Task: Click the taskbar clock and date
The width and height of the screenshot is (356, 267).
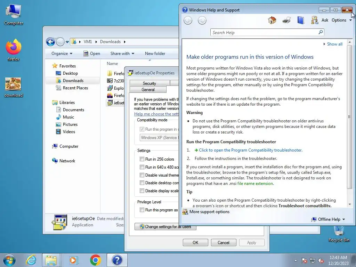Action: 338,260
